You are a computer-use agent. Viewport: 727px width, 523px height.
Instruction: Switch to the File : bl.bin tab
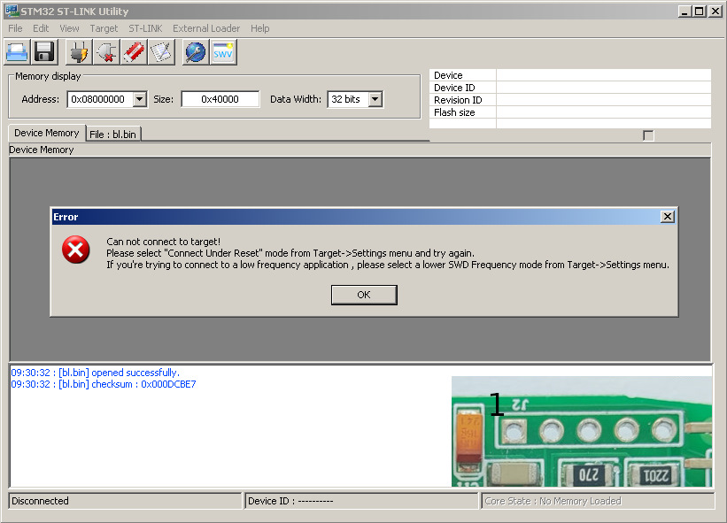(113, 135)
